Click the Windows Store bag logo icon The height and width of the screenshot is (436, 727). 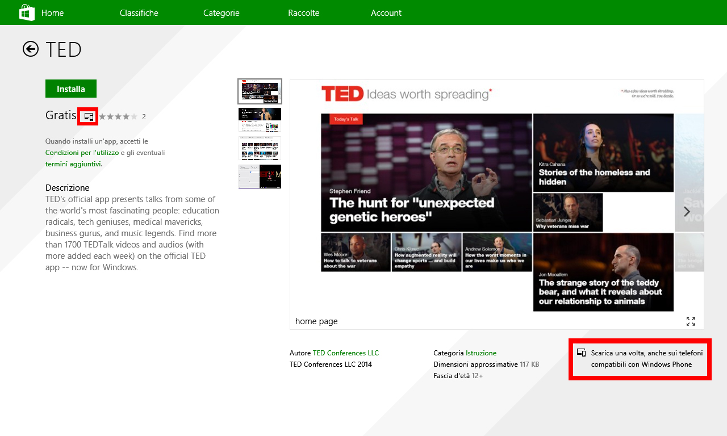pos(27,12)
